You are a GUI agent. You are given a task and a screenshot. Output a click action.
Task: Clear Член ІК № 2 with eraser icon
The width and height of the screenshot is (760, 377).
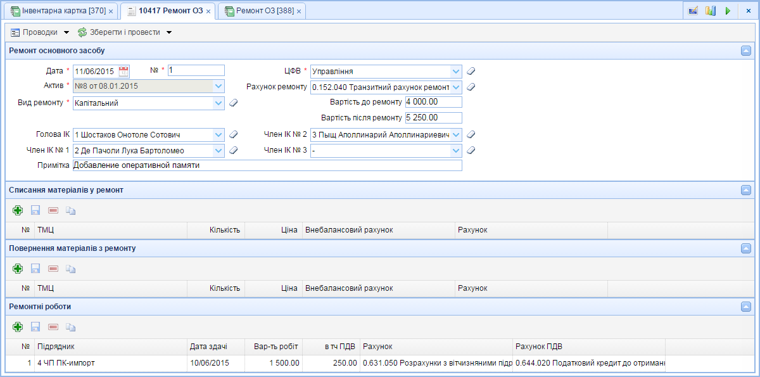(471, 134)
